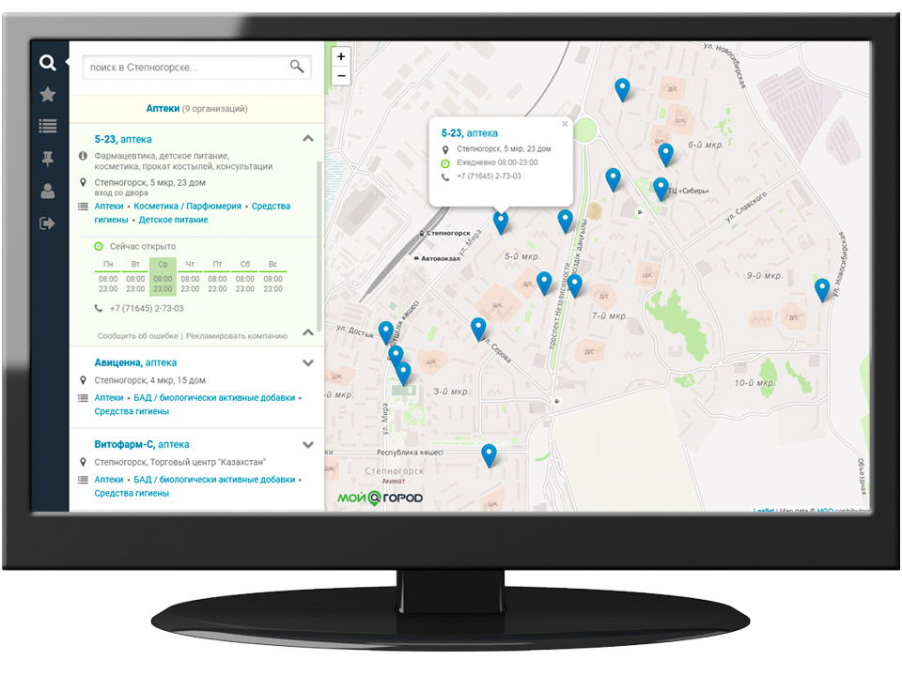Select the pin on ул. Достык
Viewport: 902px width, 676px height.
[x=386, y=332]
